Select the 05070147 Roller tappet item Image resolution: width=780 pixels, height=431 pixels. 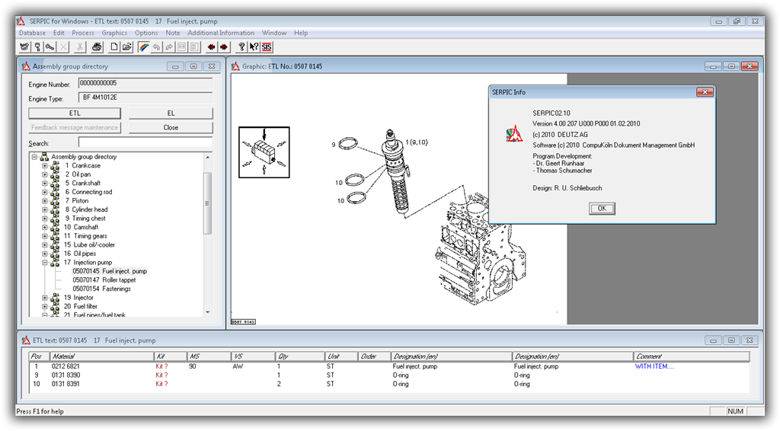click(104, 280)
